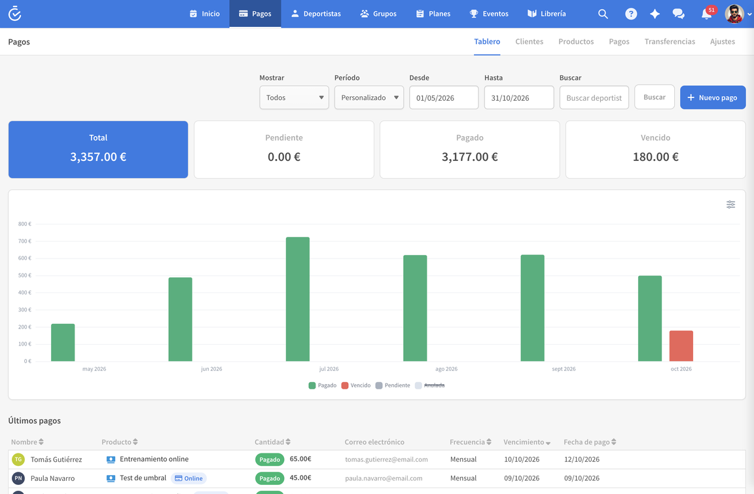The height and width of the screenshot is (494, 754).
Task: Toggle Anulada series in chart legend
Action: (x=430, y=385)
